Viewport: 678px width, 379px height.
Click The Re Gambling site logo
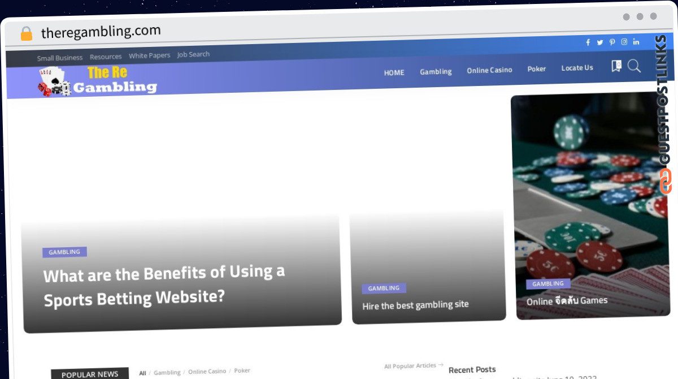click(97, 81)
